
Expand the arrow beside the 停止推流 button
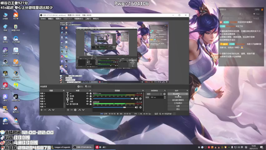point(187,94)
